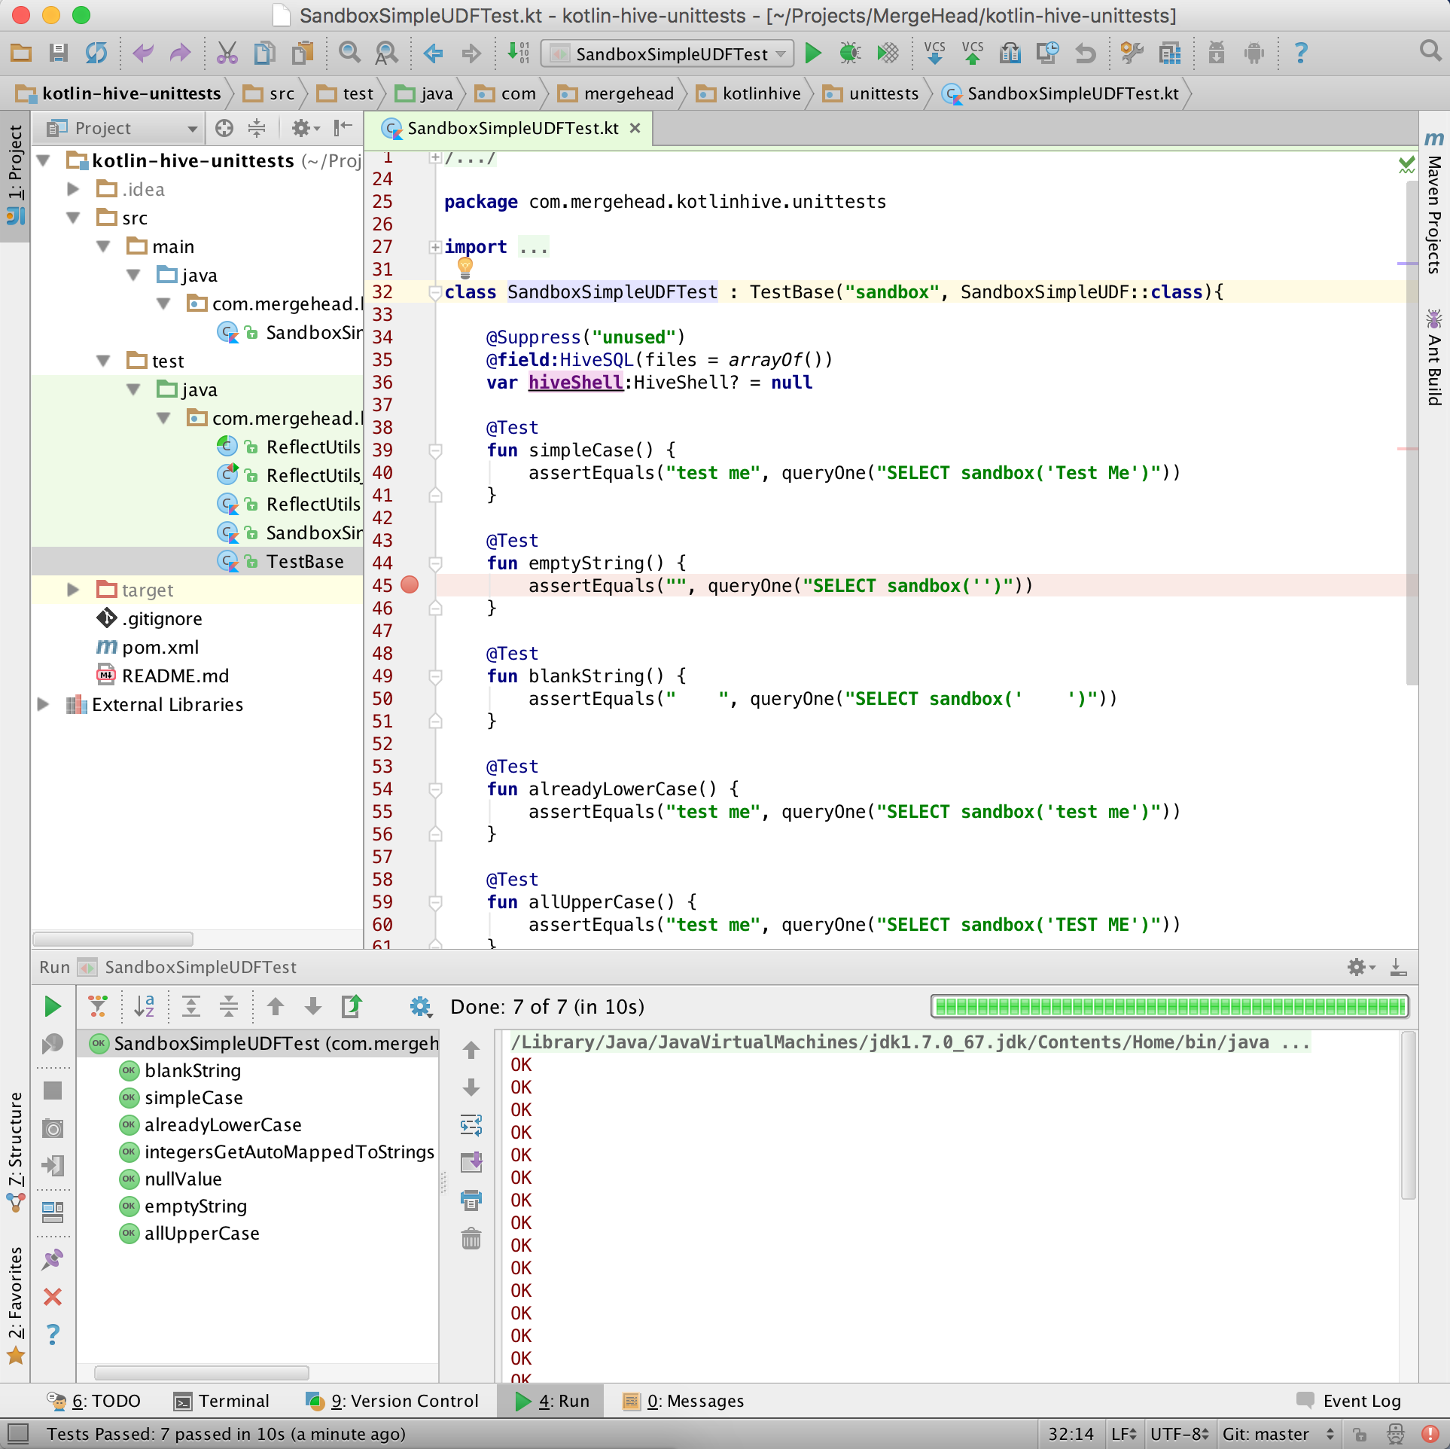
Task: Click the VCS Update Project icon
Action: coord(934,53)
